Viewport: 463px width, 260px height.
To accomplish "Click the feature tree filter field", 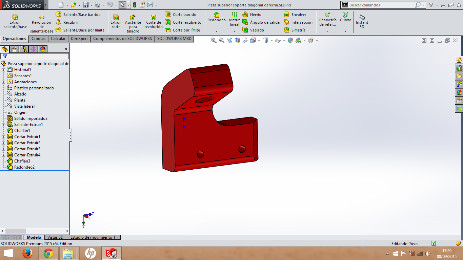I will pyautogui.click(x=35, y=57).
